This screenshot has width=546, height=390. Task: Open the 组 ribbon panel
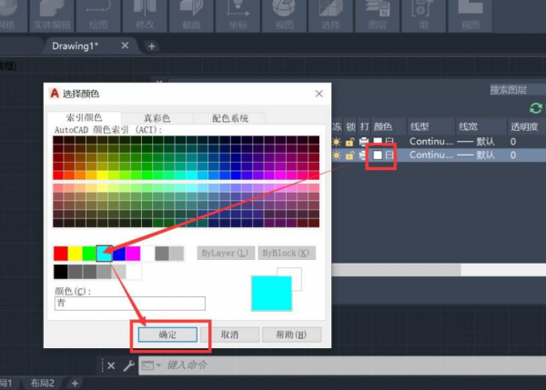(x=424, y=15)
